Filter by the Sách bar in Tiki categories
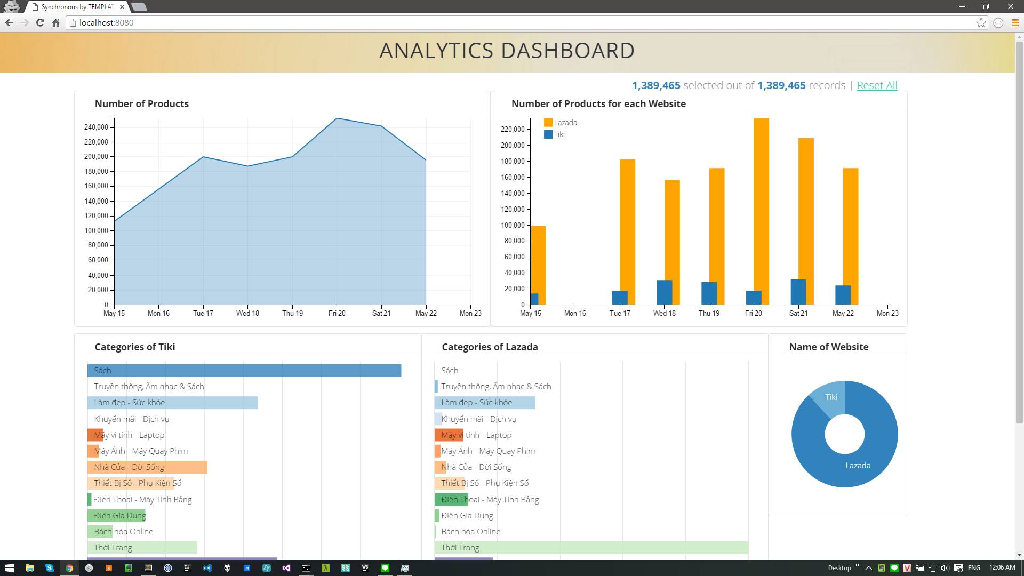The image size is (1024, 576). 244,371
